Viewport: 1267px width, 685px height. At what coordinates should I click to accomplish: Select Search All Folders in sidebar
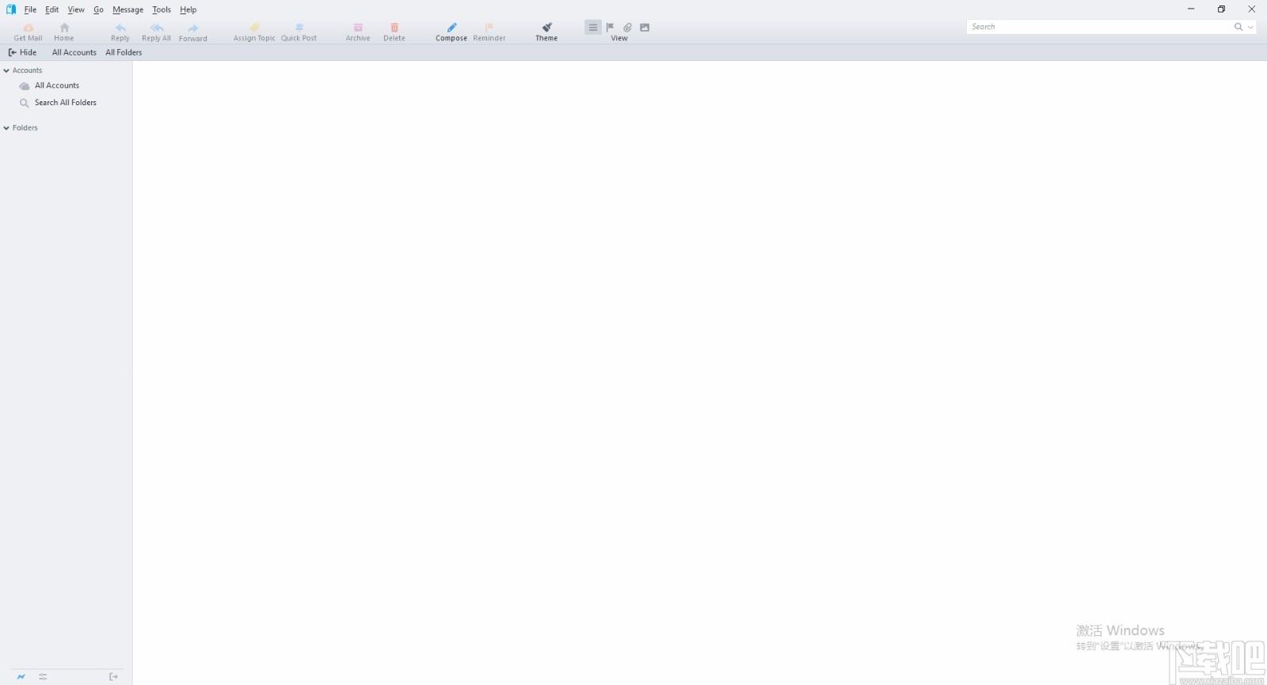click(66, 103)
